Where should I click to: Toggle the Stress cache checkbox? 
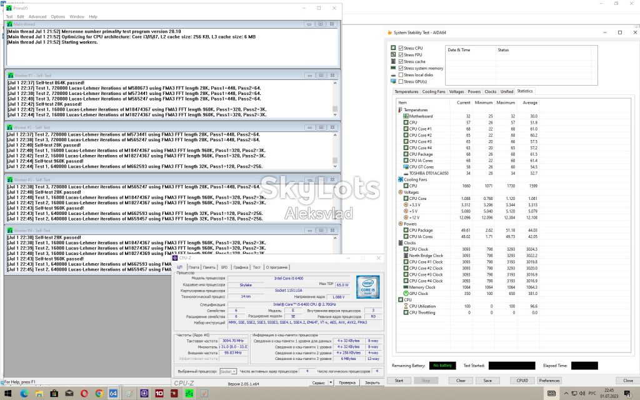pyautogui.click(x=401, y=62)
